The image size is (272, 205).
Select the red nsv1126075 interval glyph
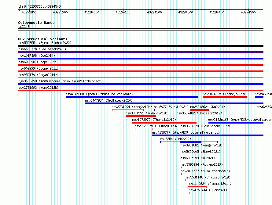(144, 129)
